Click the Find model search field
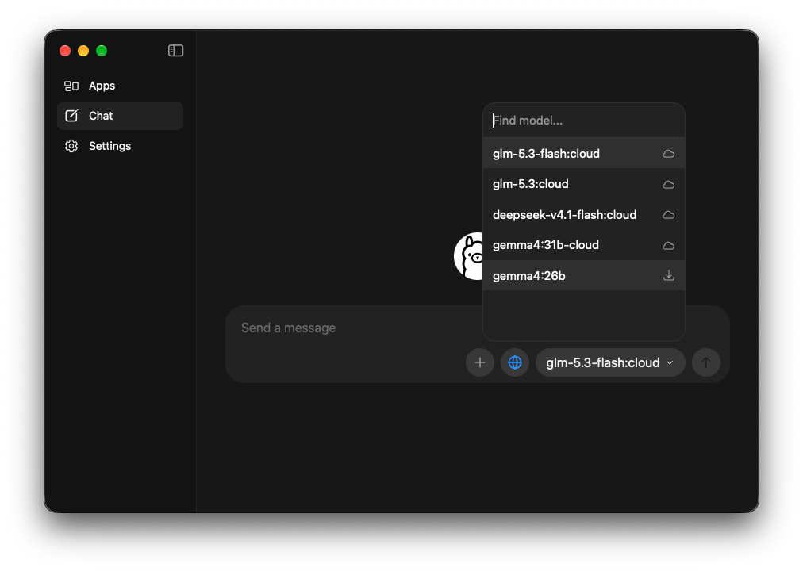 point(584,121)
